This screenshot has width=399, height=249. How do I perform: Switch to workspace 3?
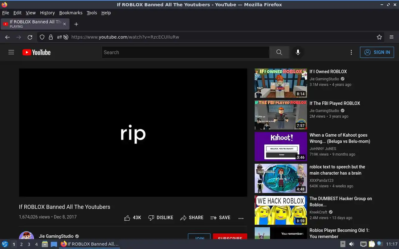(29, 244)
